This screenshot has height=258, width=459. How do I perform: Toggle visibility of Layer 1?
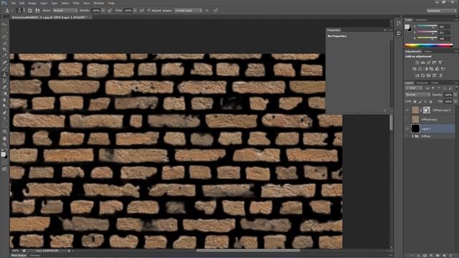point(407,129)
